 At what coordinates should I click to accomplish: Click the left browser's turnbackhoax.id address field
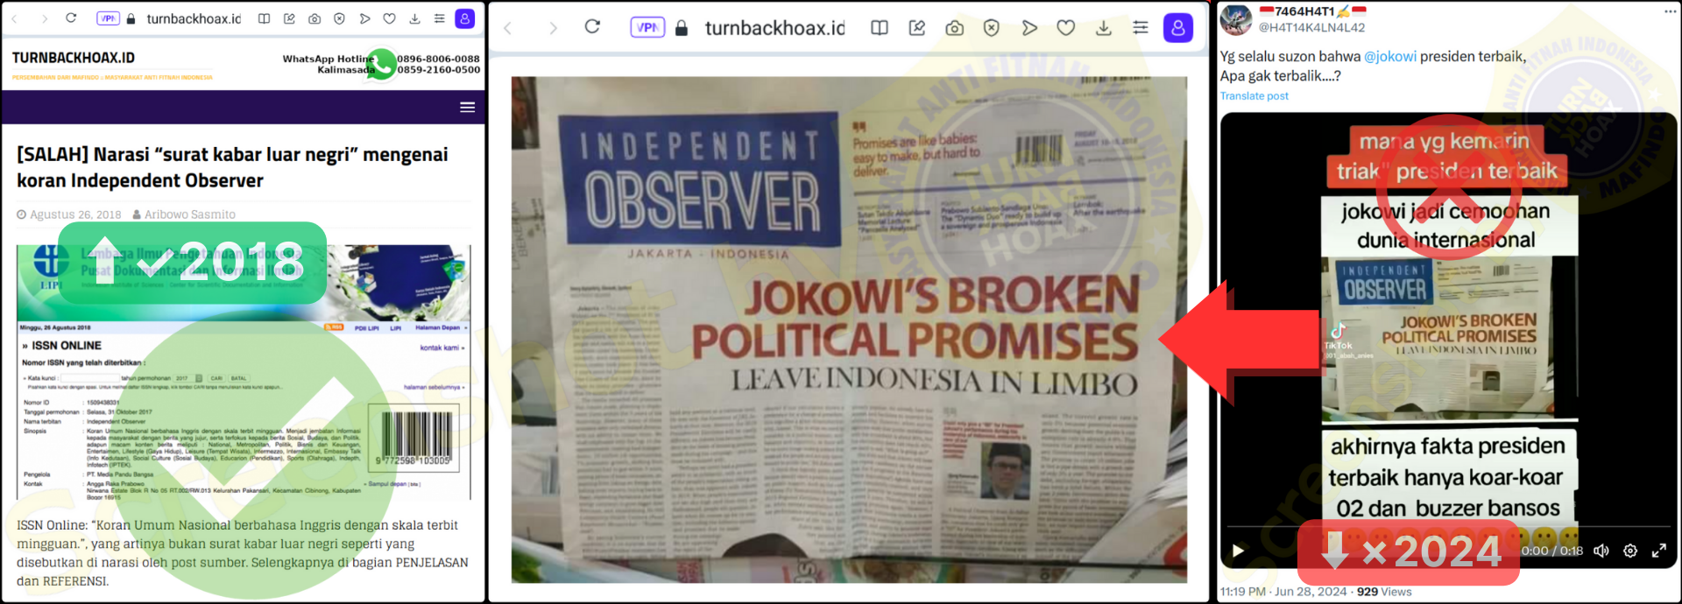click(x=194, y=18)
